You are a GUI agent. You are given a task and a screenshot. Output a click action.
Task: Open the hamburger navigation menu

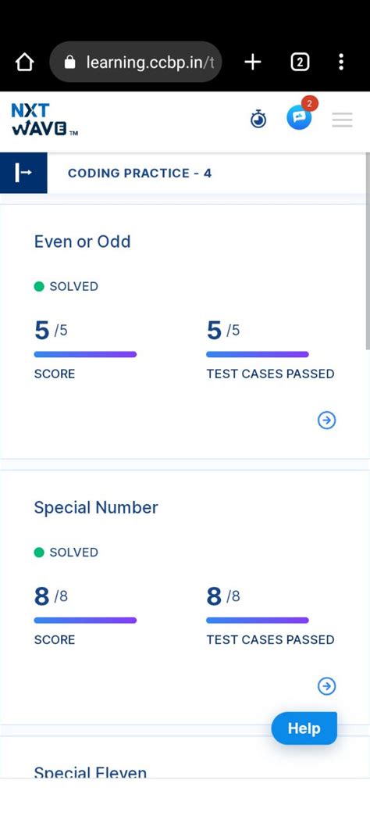click(x=342, y=120)
